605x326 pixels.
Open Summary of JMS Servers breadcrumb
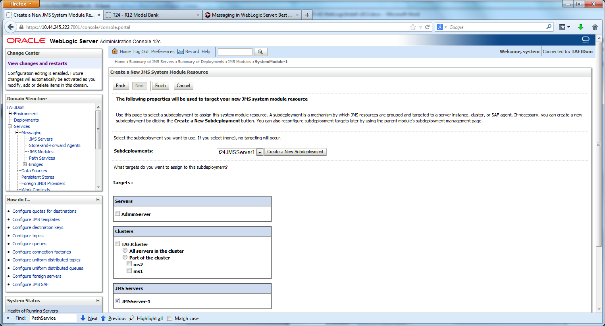(x=152, y=62)
